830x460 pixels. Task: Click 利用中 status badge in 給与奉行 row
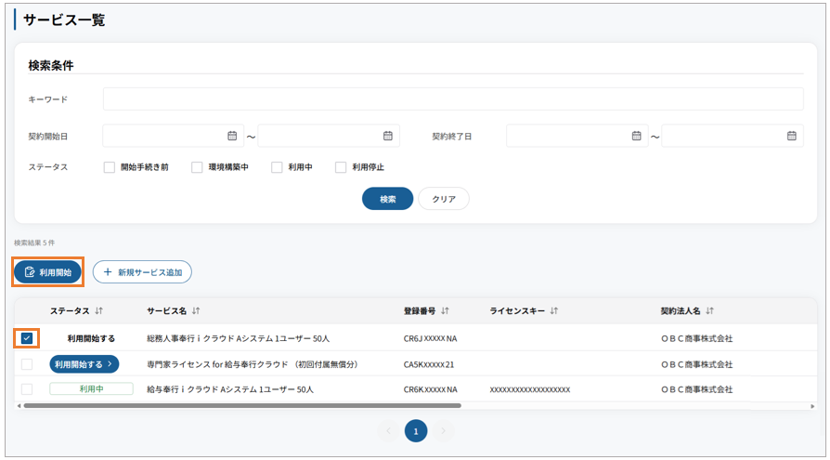[x=92, y=389]
